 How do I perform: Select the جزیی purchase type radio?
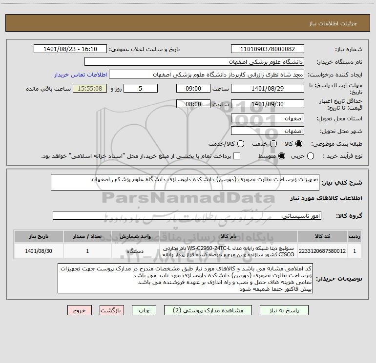310,156
